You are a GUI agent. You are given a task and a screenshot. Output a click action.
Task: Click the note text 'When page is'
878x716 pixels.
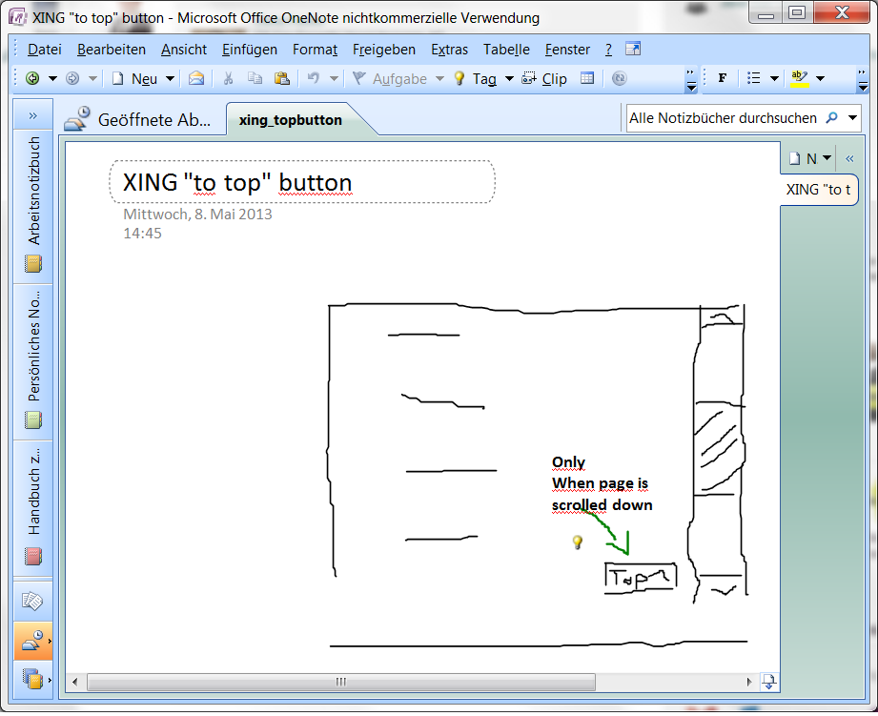[x=600, y=483]
